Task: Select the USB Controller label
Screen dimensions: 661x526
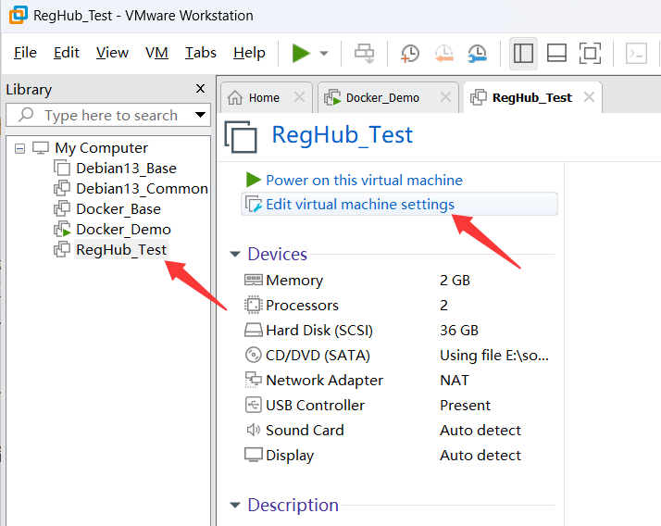Action: coord(315,405)
